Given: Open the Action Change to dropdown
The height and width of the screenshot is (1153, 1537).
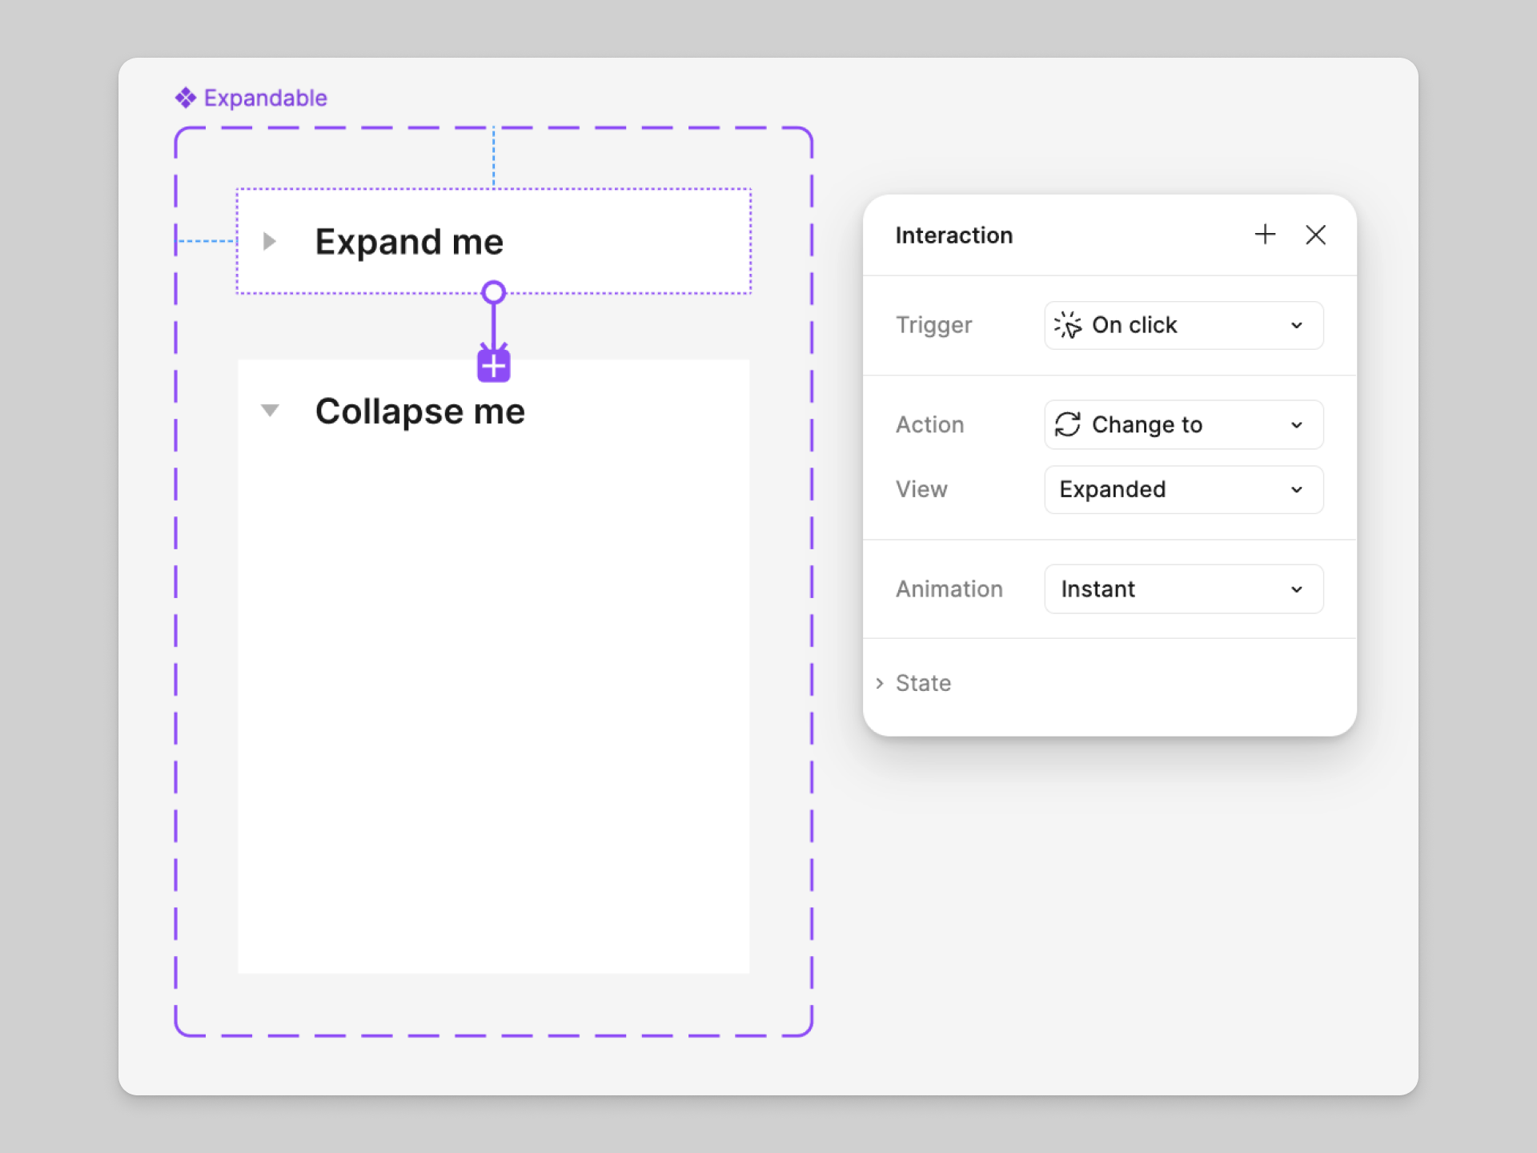Looking at the screenshot, I should [1183, 424].
